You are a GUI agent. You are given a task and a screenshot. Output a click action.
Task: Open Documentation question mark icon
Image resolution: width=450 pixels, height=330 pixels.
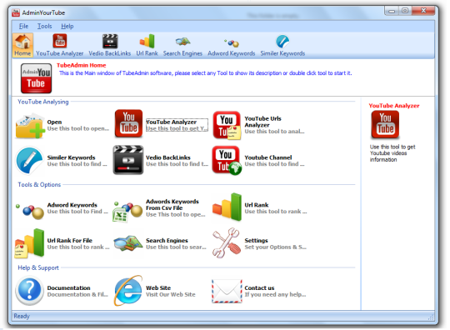[x=29, y=290]
